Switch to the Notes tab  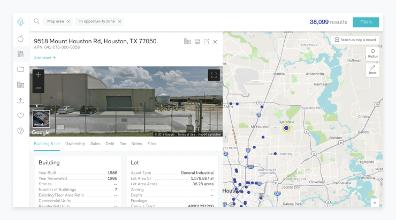[x=136, y=144]
